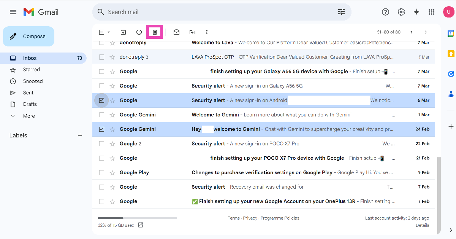Open the Gemini sparkle icon
The width and height of the screenshot is (456, 239).
416,12
